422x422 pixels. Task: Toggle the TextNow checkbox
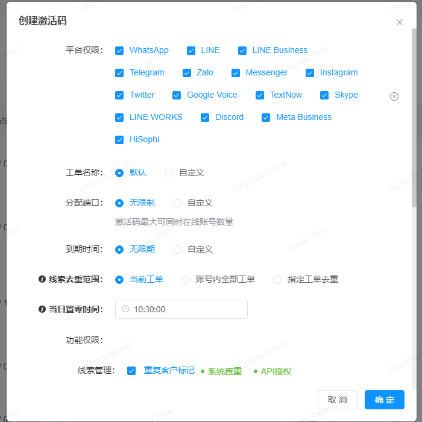260,95
